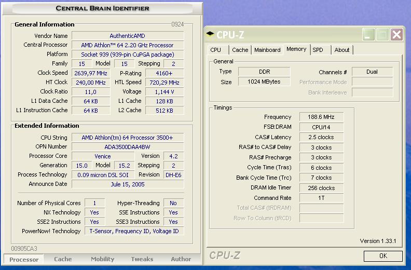Click the code 00905CA3 at bottom left
411x270 pixels.
pyautogui.click(x=24, y=249)
